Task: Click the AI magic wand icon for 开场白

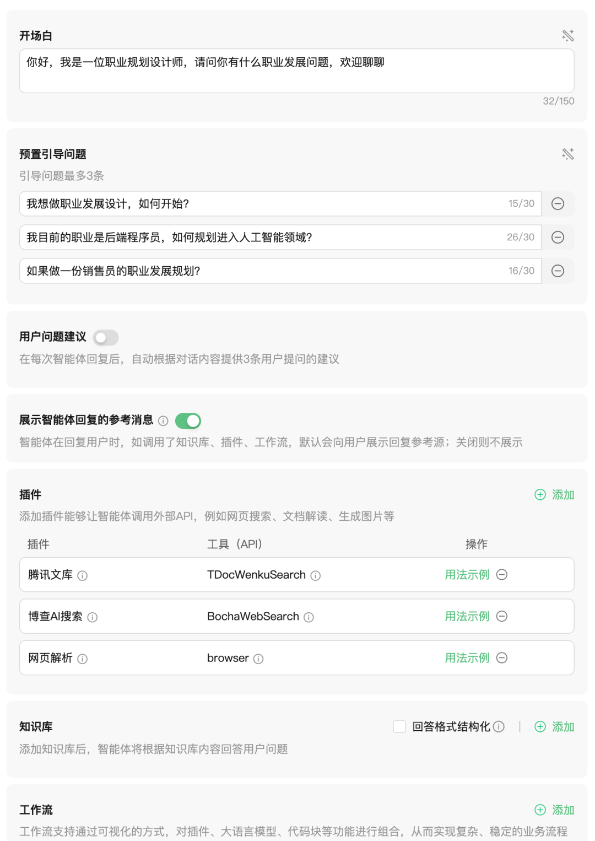Action: [568, 36]
